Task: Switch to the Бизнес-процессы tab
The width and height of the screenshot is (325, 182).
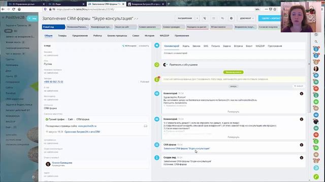Action: click(117, 36)
